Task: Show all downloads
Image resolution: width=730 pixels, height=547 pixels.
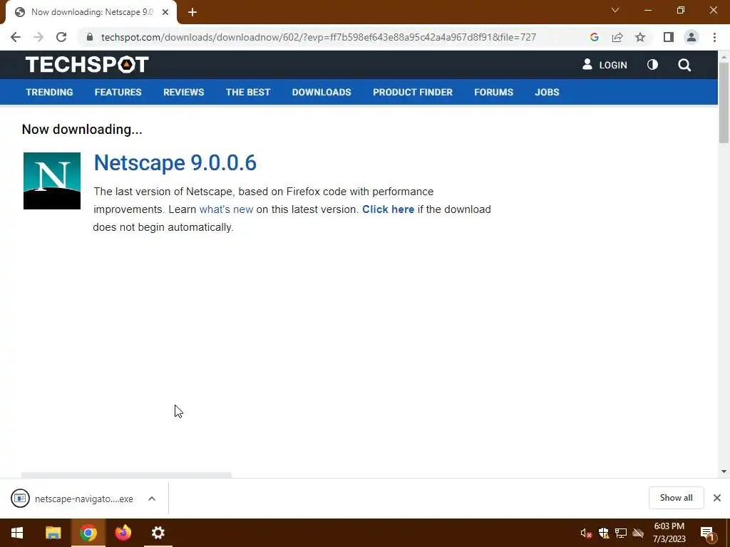Action: [x=676, y=498]
